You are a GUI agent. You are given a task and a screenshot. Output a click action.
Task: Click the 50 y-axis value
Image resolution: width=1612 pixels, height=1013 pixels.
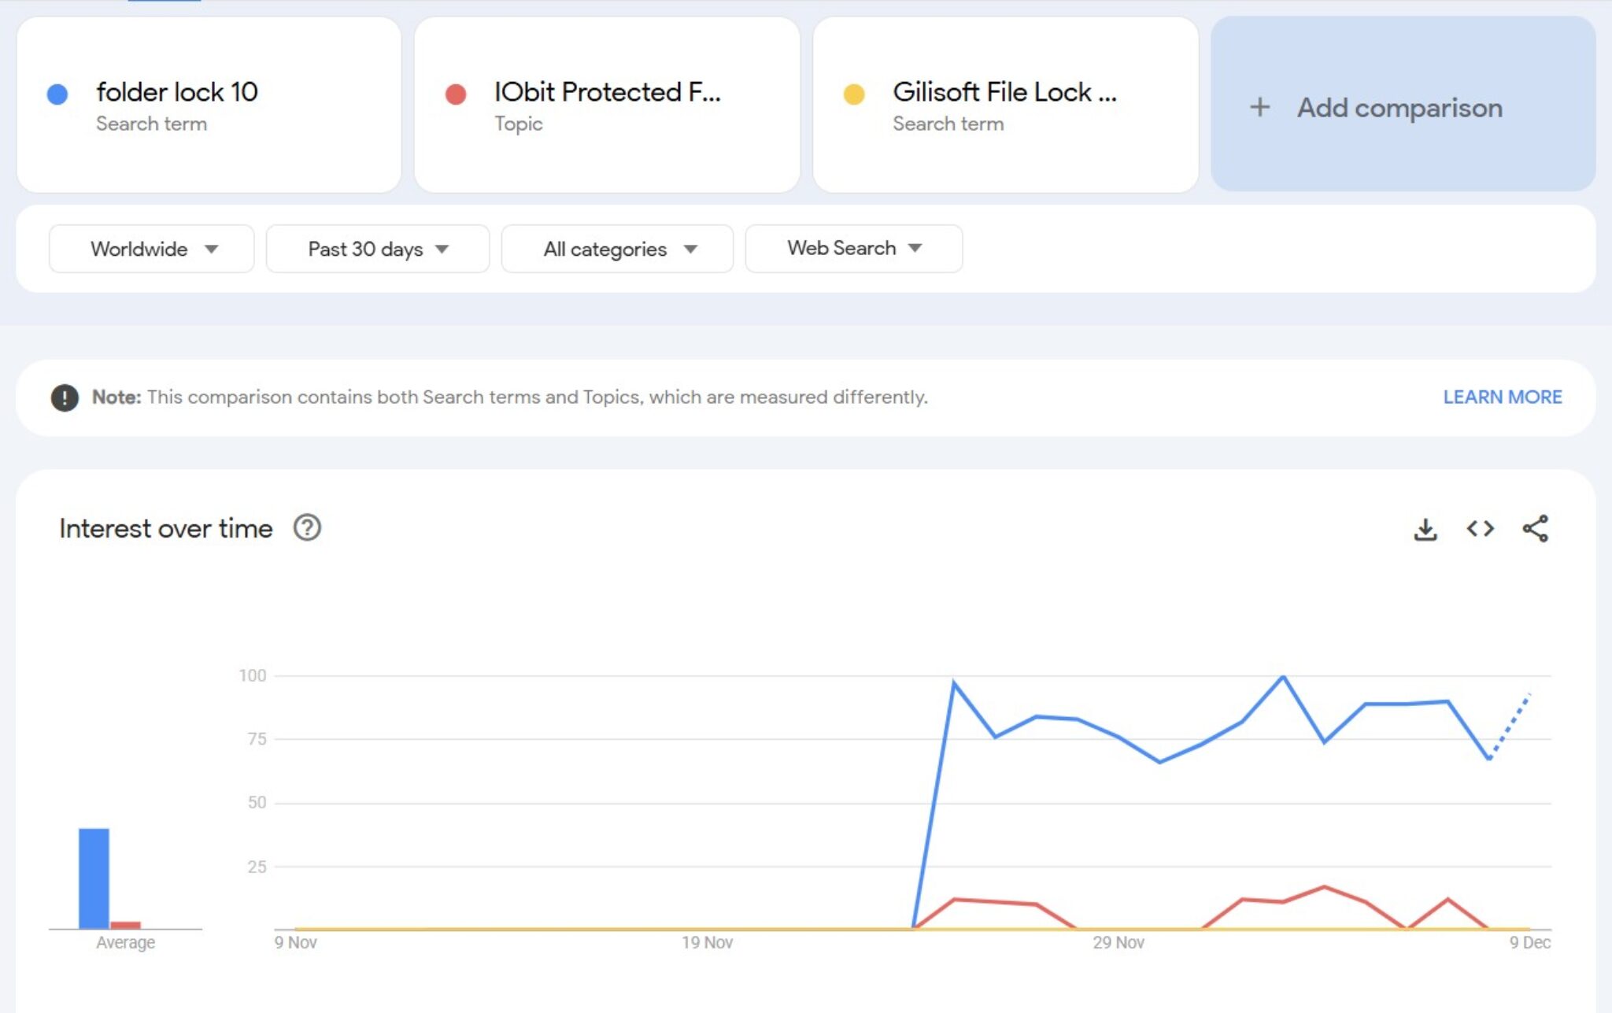pos(257,803)
